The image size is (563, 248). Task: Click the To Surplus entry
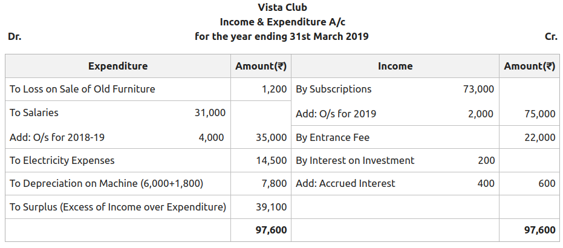(118, 207)
